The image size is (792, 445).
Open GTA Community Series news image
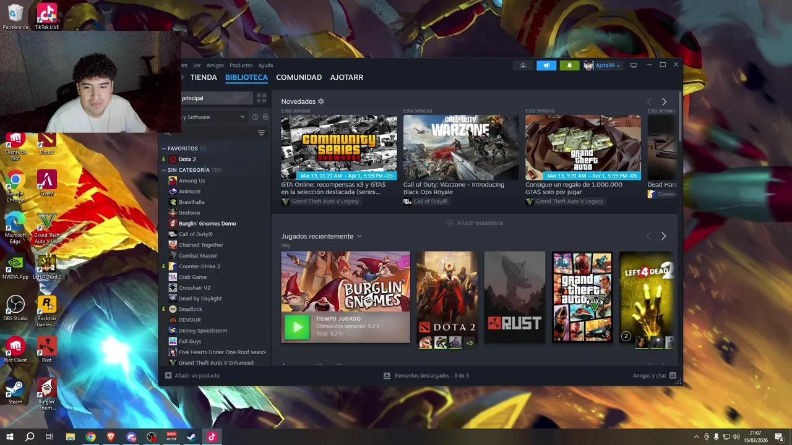coord(339,147)
